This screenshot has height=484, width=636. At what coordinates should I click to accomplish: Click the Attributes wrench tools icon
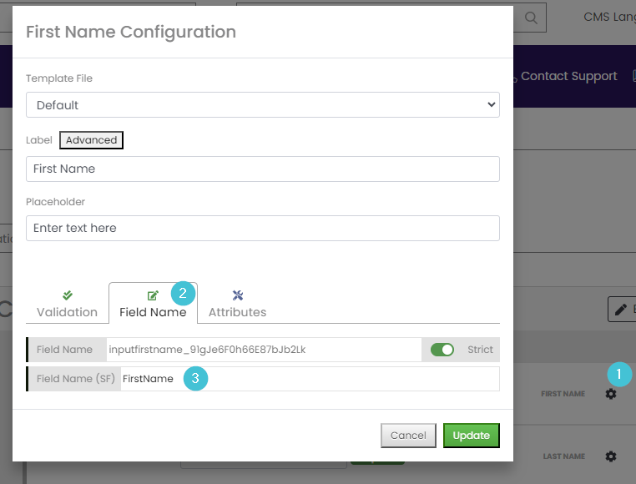click(x=238, y=295)
